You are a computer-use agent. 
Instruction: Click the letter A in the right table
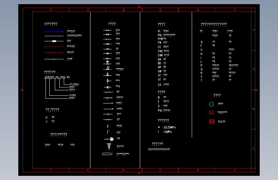point(201,42)
